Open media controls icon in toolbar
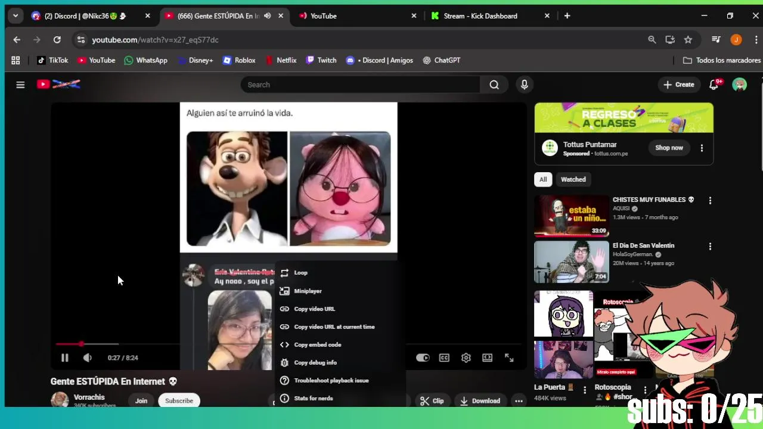 716,40
